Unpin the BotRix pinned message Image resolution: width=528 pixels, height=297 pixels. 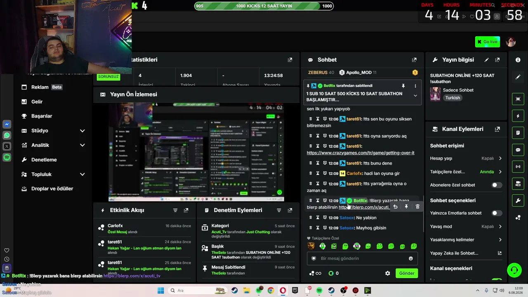pos(403,86)
